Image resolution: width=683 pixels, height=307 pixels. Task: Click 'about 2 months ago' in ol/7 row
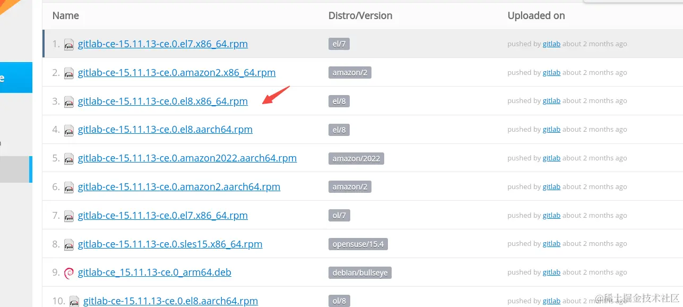[x=595, y=216]
